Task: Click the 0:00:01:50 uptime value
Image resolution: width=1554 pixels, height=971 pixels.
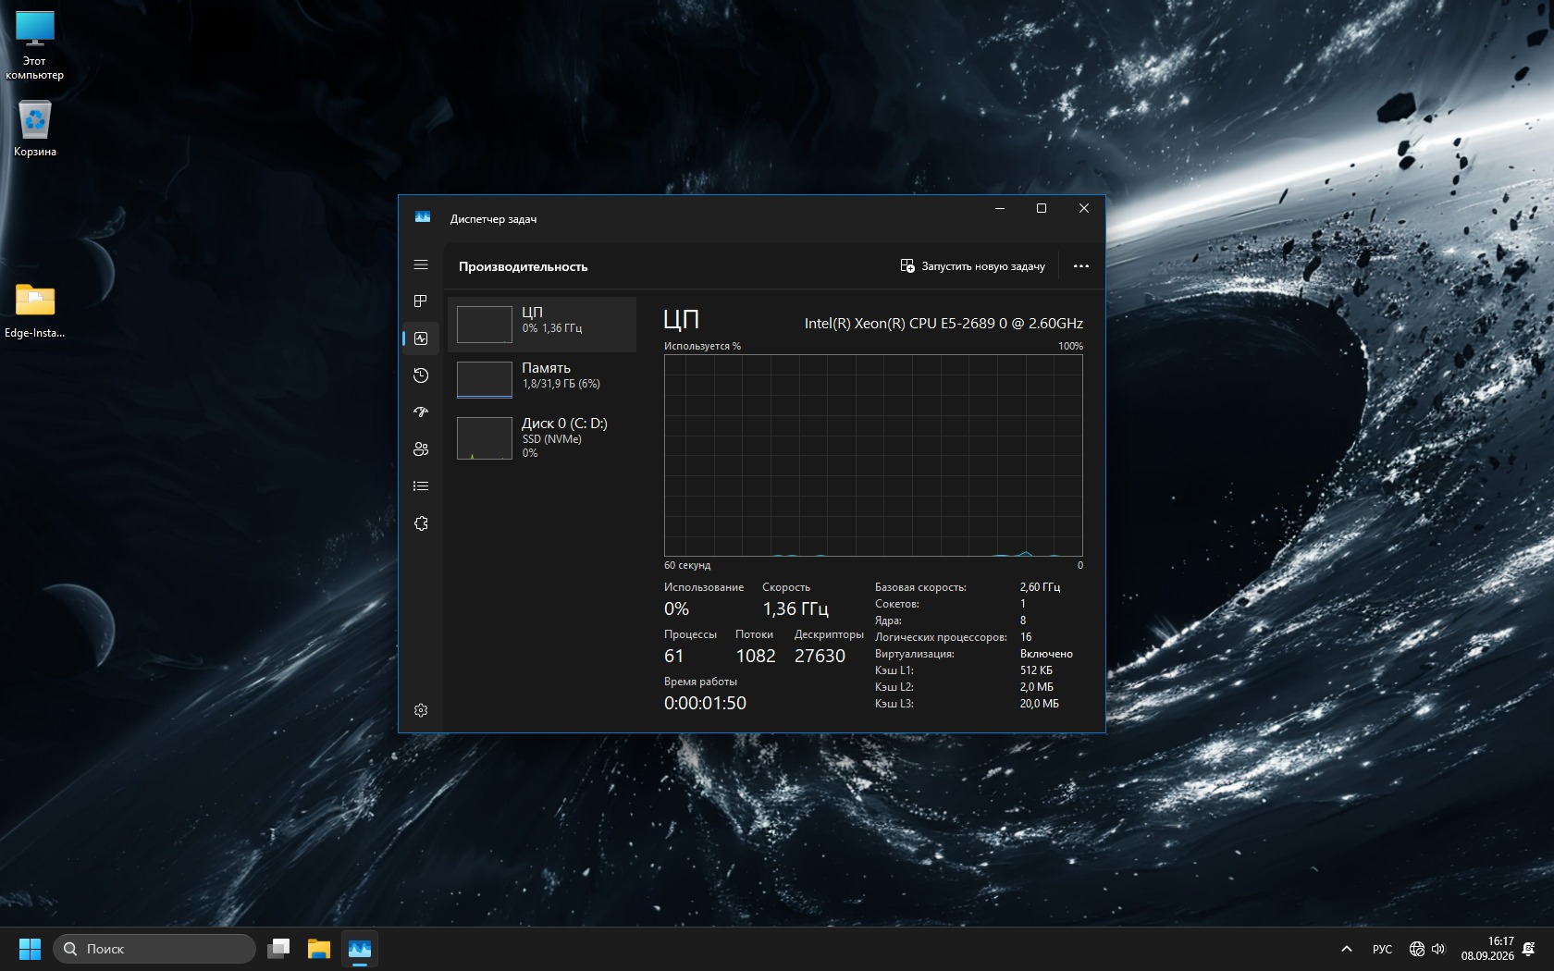Action: click(x=705, y=703)
